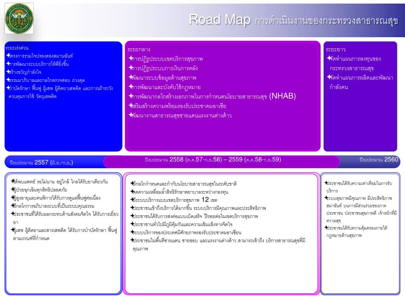The image size is (405, 304).
Task: Select title text "การดำเนินงานของกระทรวงสาธารณสุข"
Action: click(326, 21)
